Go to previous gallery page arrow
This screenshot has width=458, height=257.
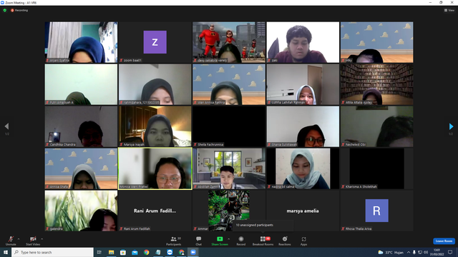coord(6,126)
